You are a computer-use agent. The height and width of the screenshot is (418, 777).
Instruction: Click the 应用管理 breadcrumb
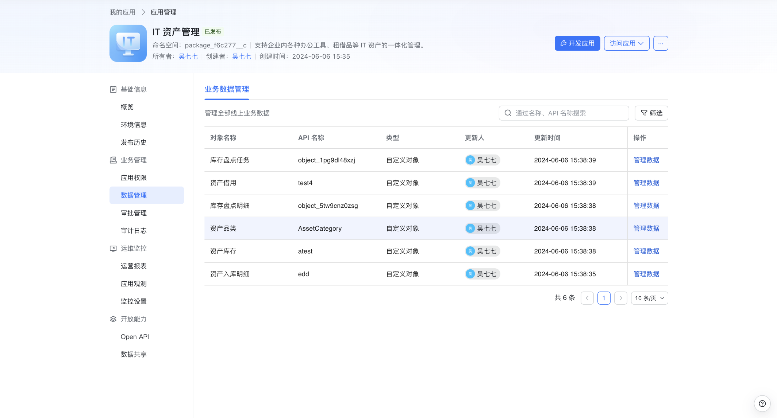(164, 12)
